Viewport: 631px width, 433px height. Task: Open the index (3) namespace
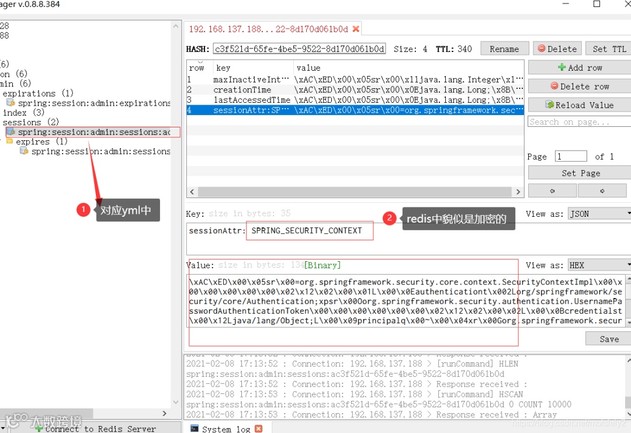tap(23, 113)
